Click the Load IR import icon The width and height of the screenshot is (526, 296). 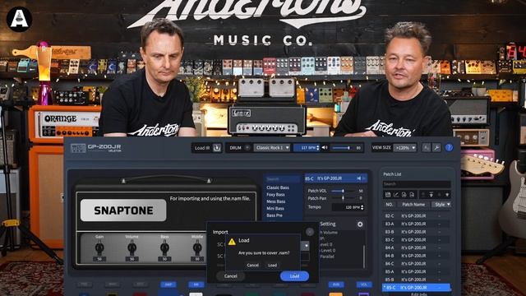point(217,148)
